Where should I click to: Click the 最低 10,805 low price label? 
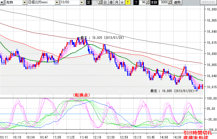coord(171,91)
